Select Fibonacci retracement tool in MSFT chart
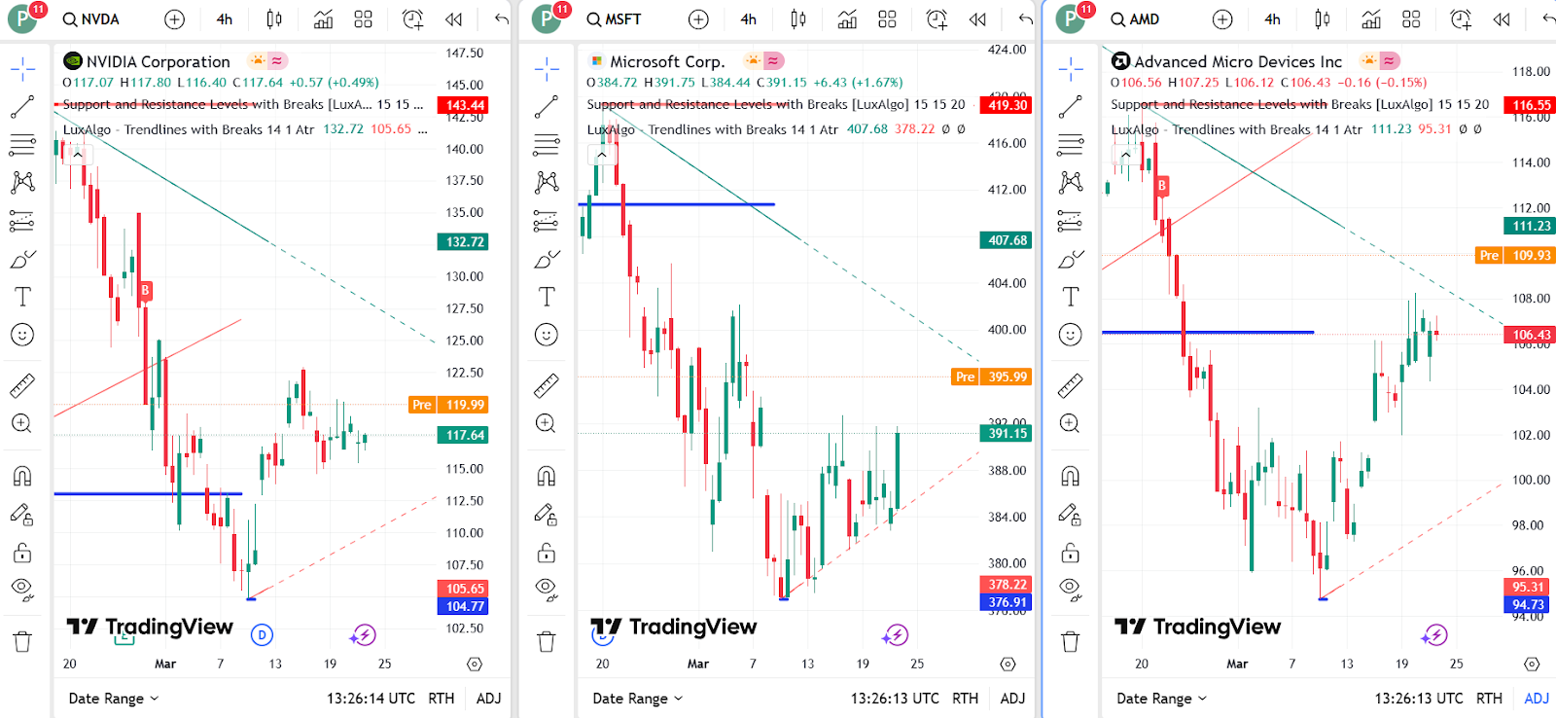Viewport: 1556px width, 718px height. (x=547, y=145)
